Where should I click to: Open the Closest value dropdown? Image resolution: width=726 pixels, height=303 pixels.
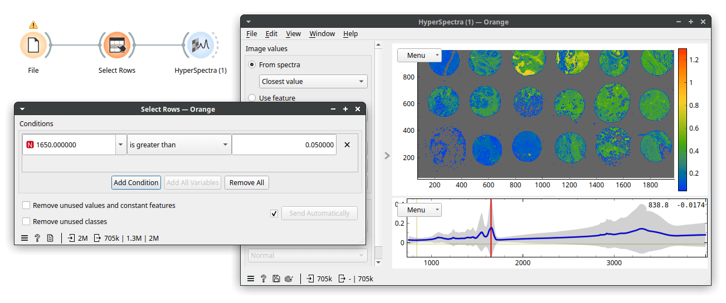coord(314,81)
